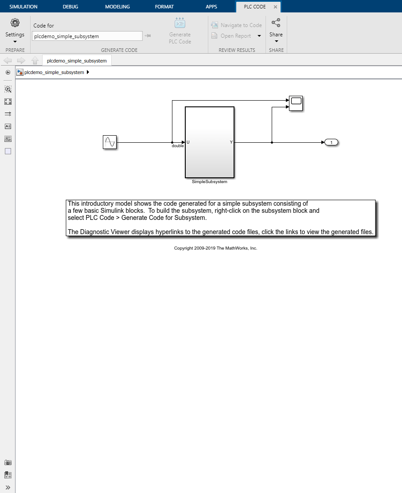Click the Settings gear icon
The image size is (402, 493).
click(15, 23)
